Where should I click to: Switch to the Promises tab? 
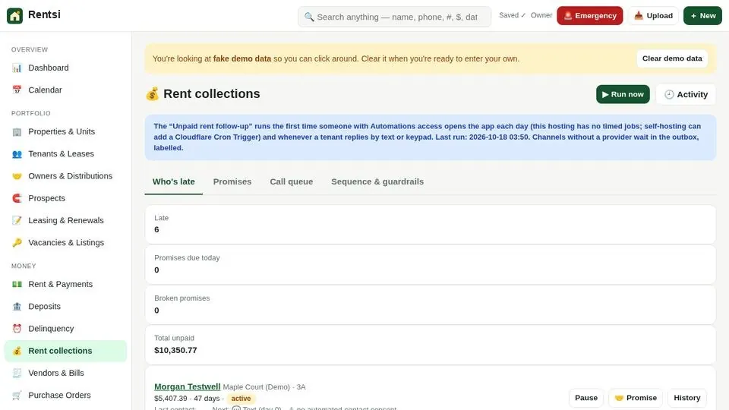coord(232,181)
